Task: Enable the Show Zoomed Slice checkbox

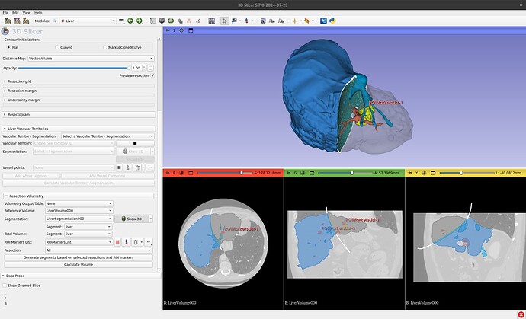Action: [5, 286]
